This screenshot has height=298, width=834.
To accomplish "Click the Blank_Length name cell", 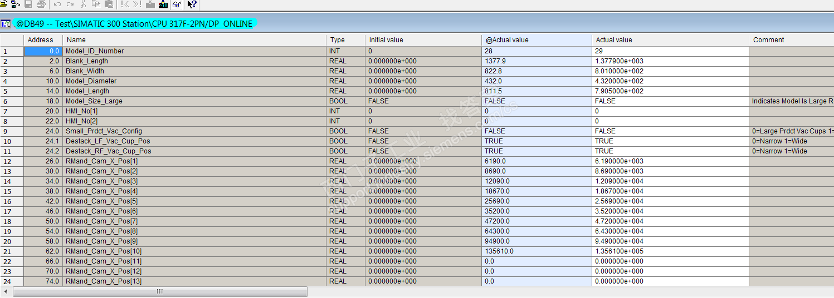I will (x=194, y=61).
